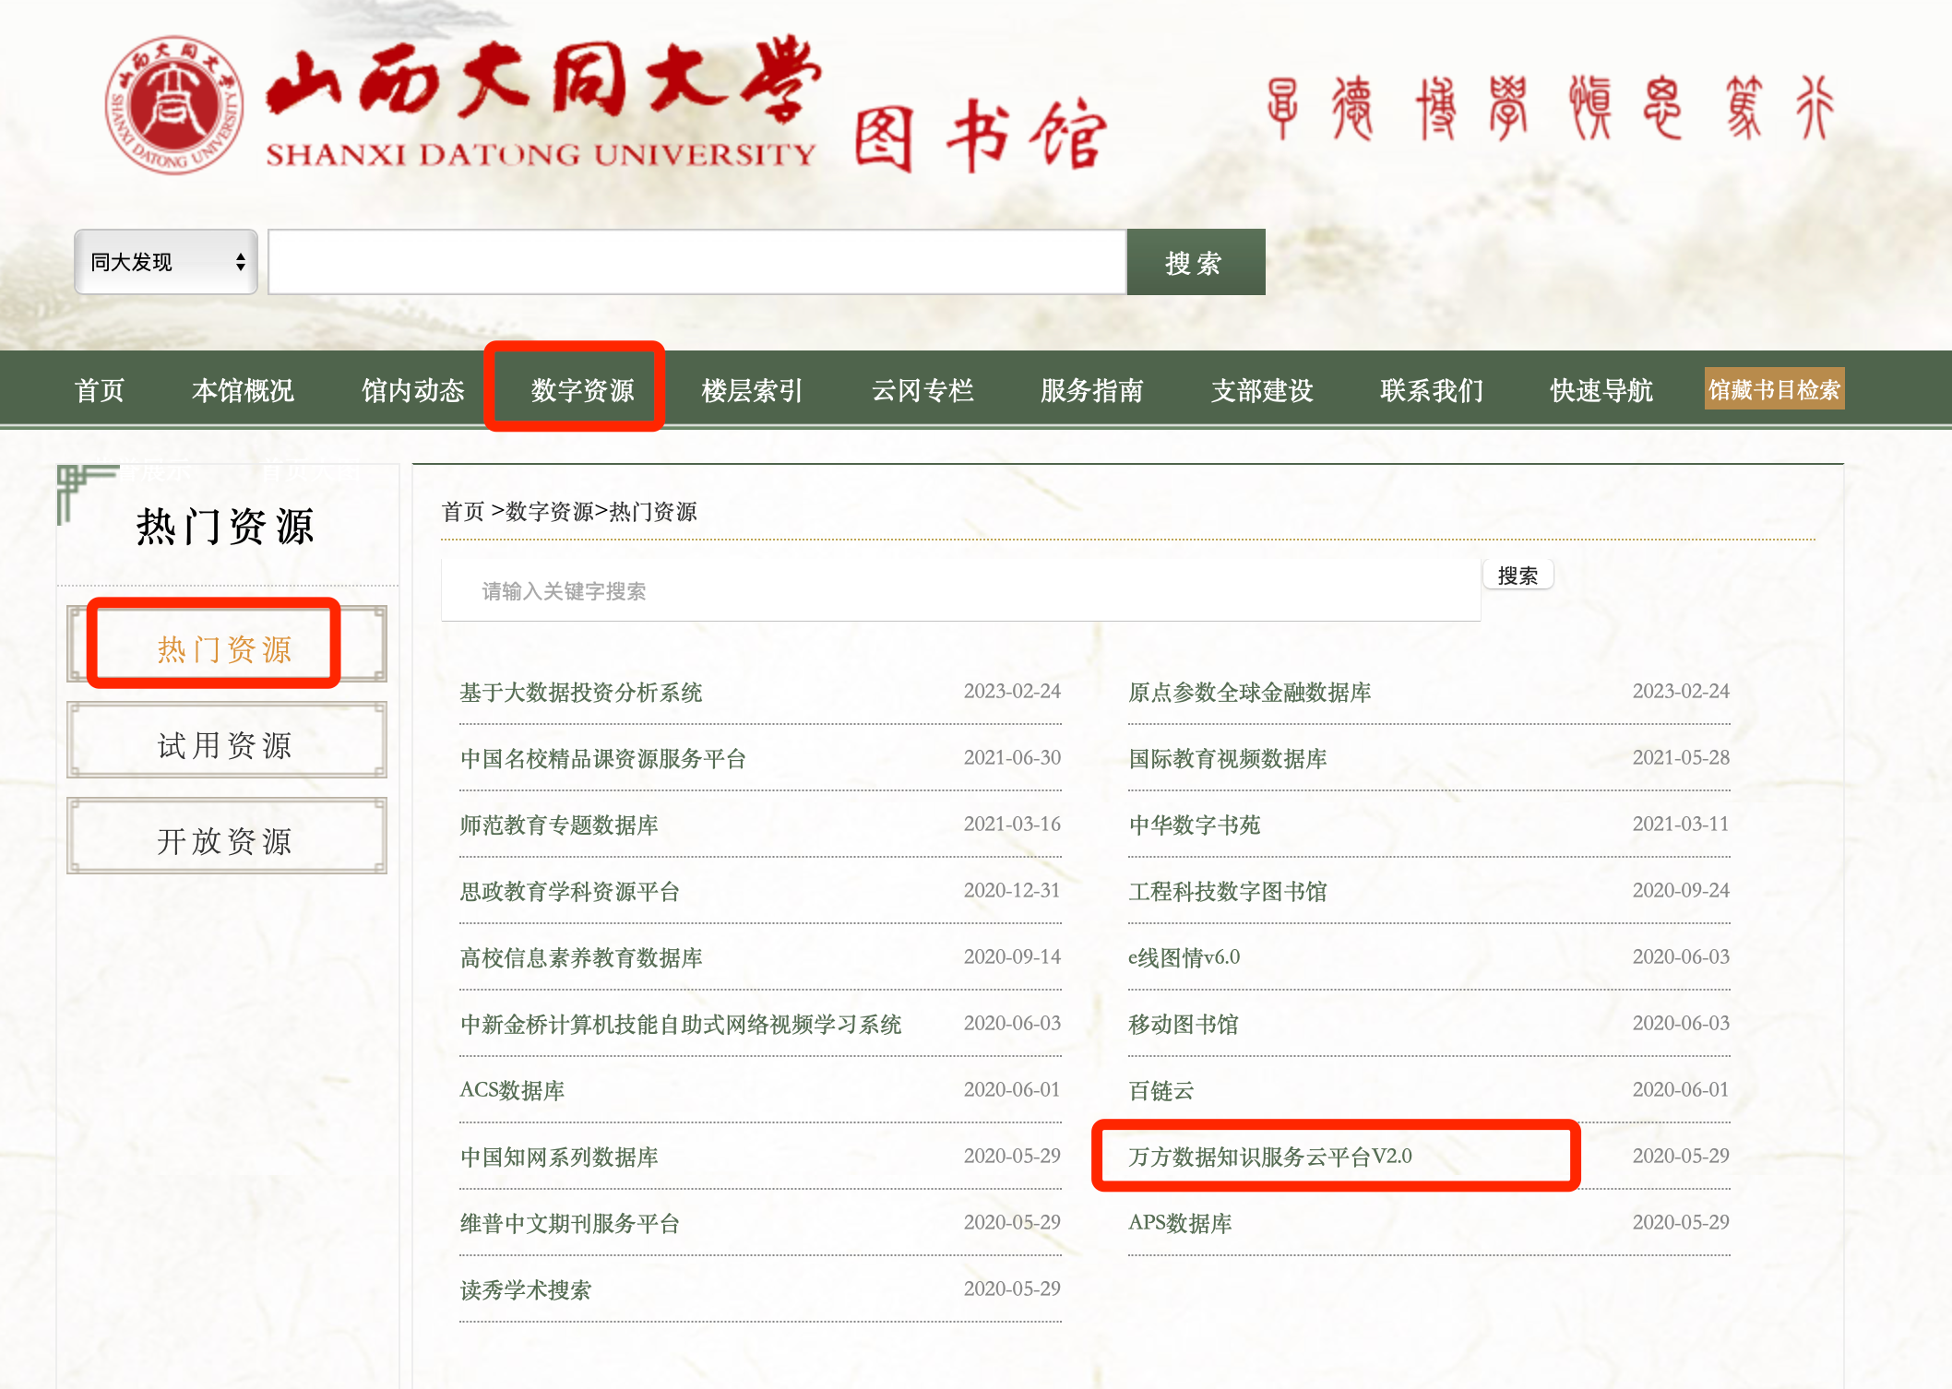Open 工程科技数字图书馆 link
This screenshot has width=1952, height=1389.
click(1228, 891)
